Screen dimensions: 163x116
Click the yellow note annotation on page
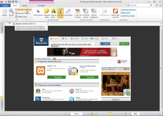click(54, 59)
